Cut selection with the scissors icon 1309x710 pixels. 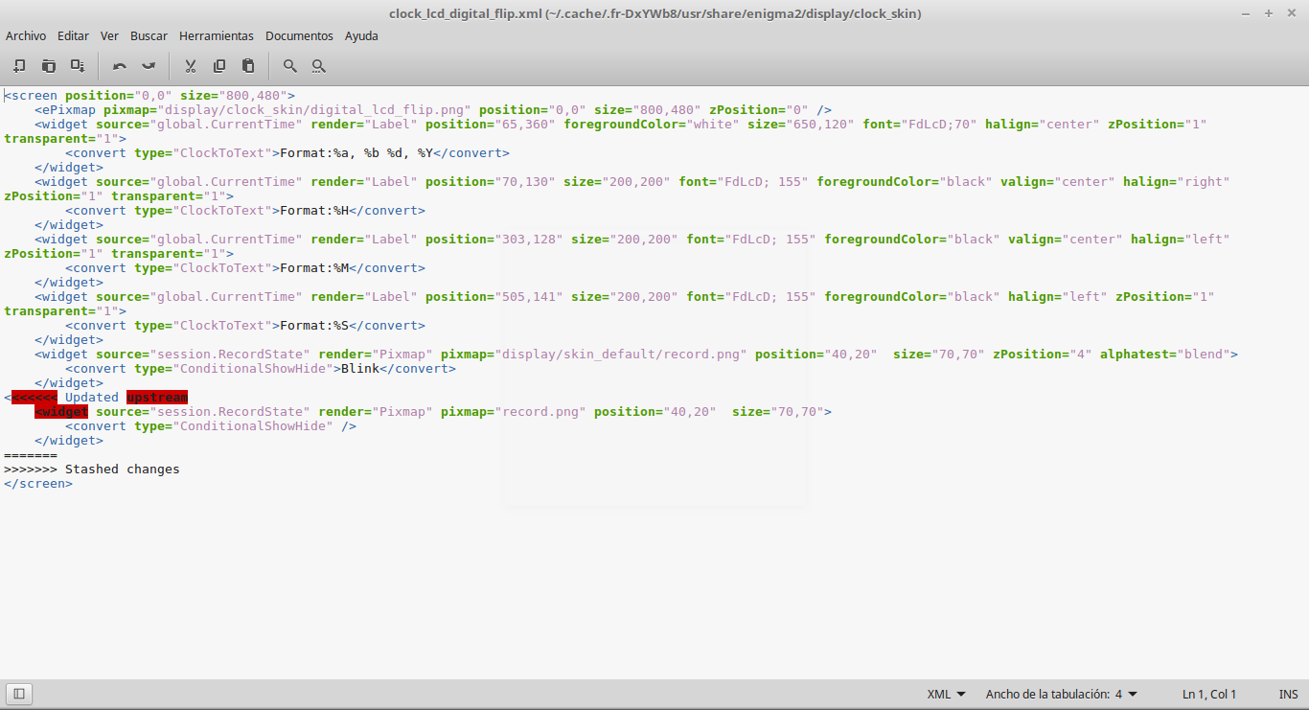(191, 66)
